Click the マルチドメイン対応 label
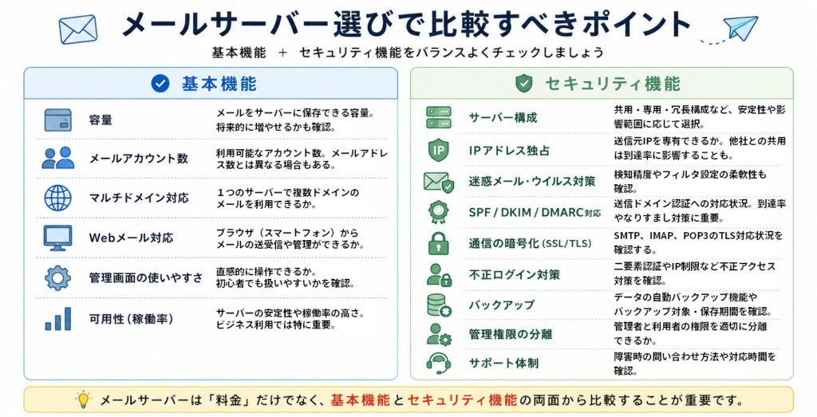This screenshot has width=817, height=417. click(139, 198)
